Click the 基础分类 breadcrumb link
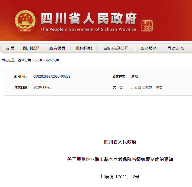This screenshot has height=187, width=192. click(24, 60)
